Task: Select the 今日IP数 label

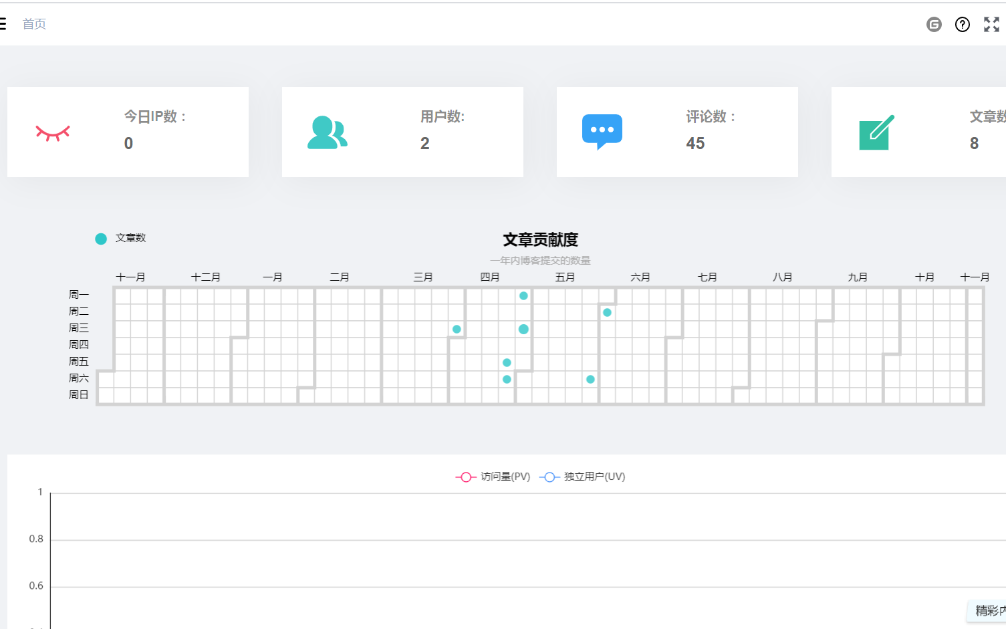Action: pos(156,116)
